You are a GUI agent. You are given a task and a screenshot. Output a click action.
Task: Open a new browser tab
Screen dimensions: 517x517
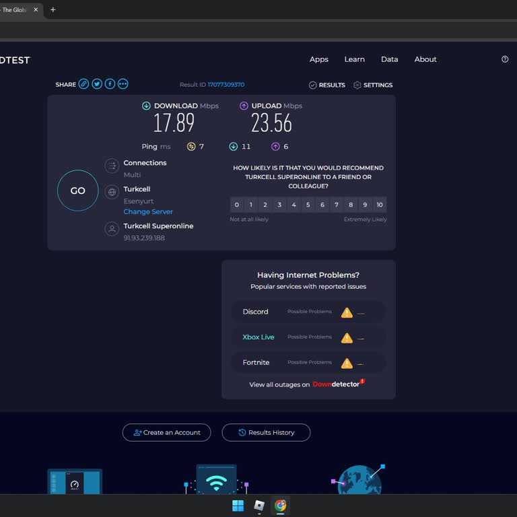[53, 9]
